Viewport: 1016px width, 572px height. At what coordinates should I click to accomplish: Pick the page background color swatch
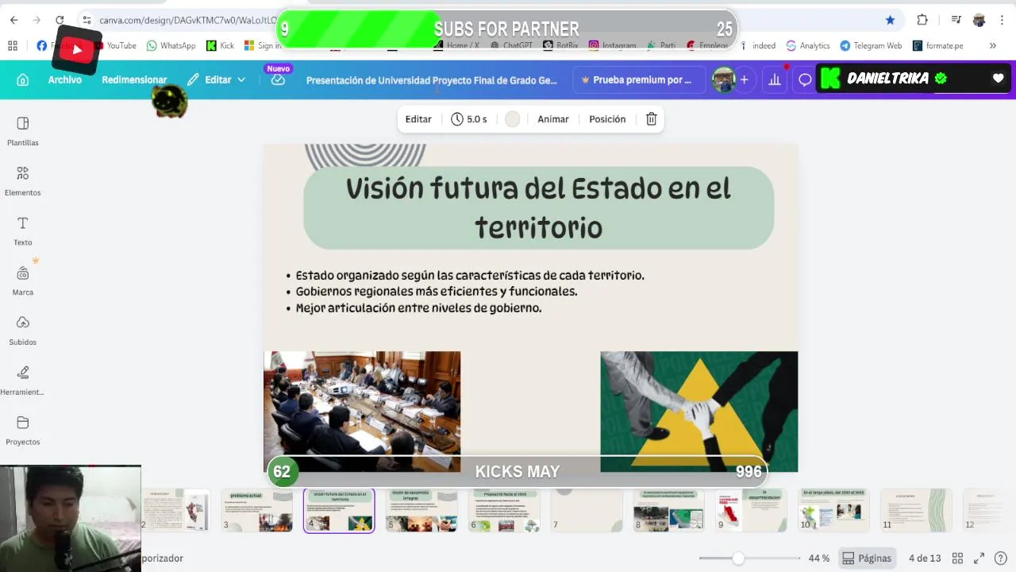tap(512, 119)
